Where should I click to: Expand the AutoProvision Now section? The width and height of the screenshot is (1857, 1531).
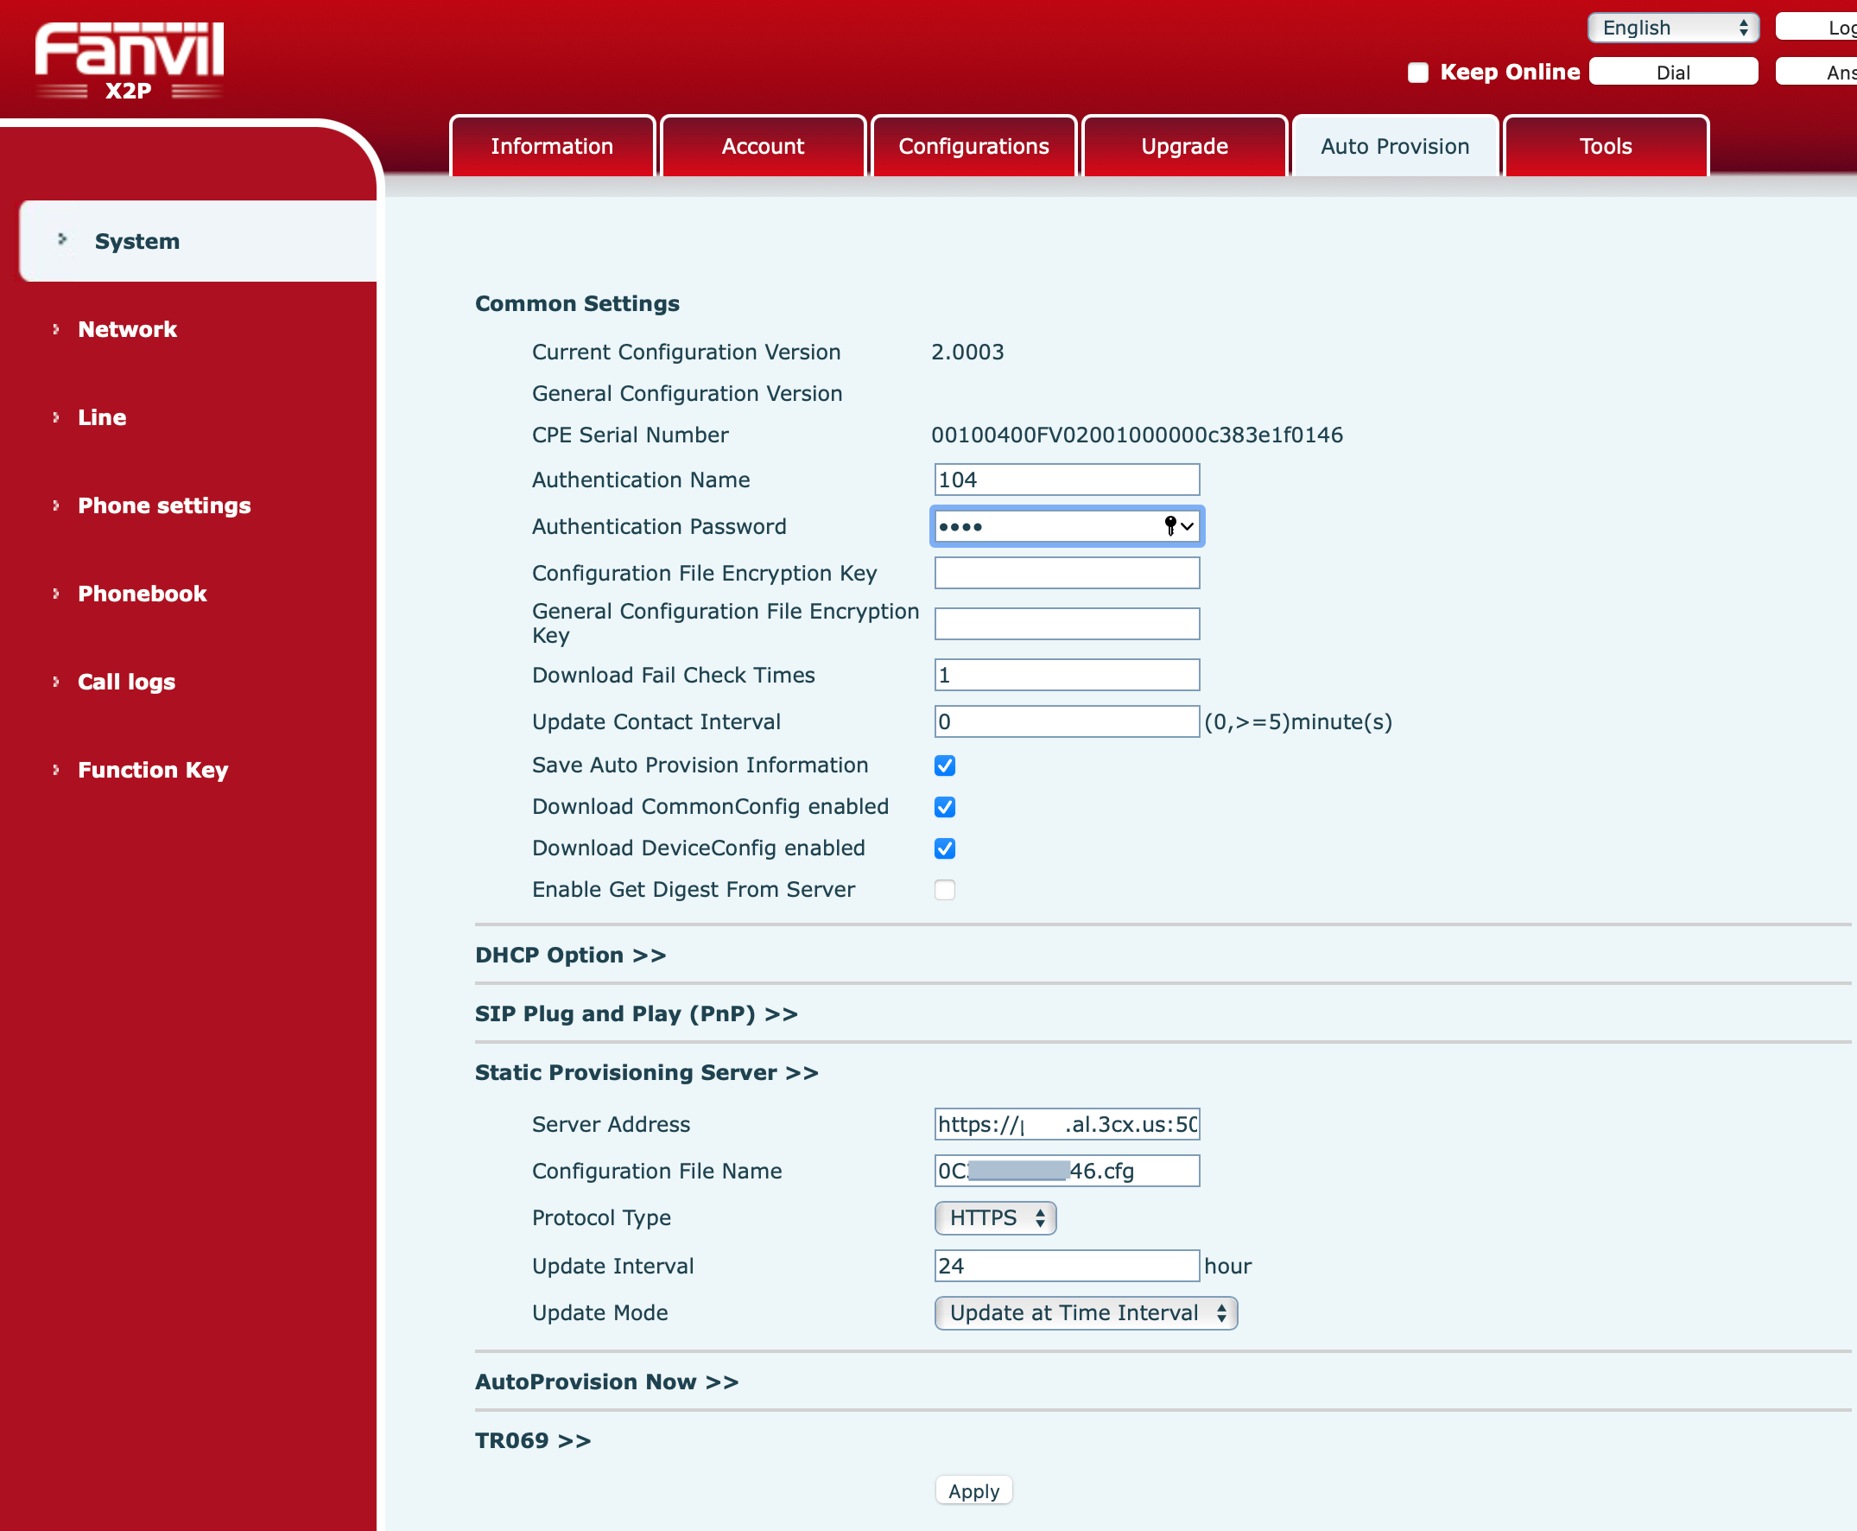click(x=606, y=1382)
